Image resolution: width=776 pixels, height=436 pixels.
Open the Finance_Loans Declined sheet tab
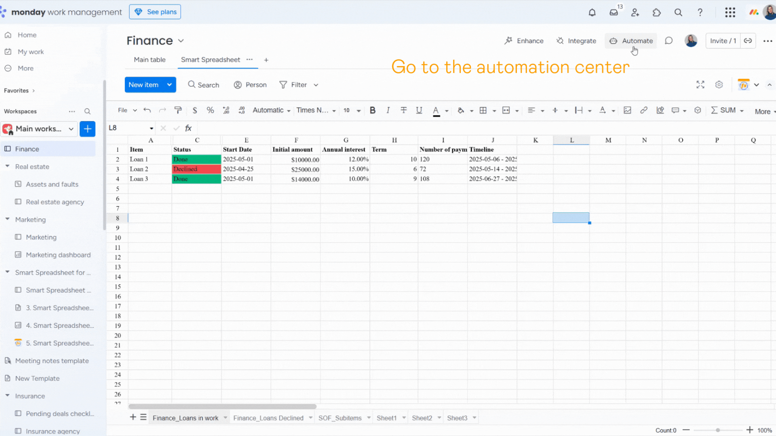268,418
